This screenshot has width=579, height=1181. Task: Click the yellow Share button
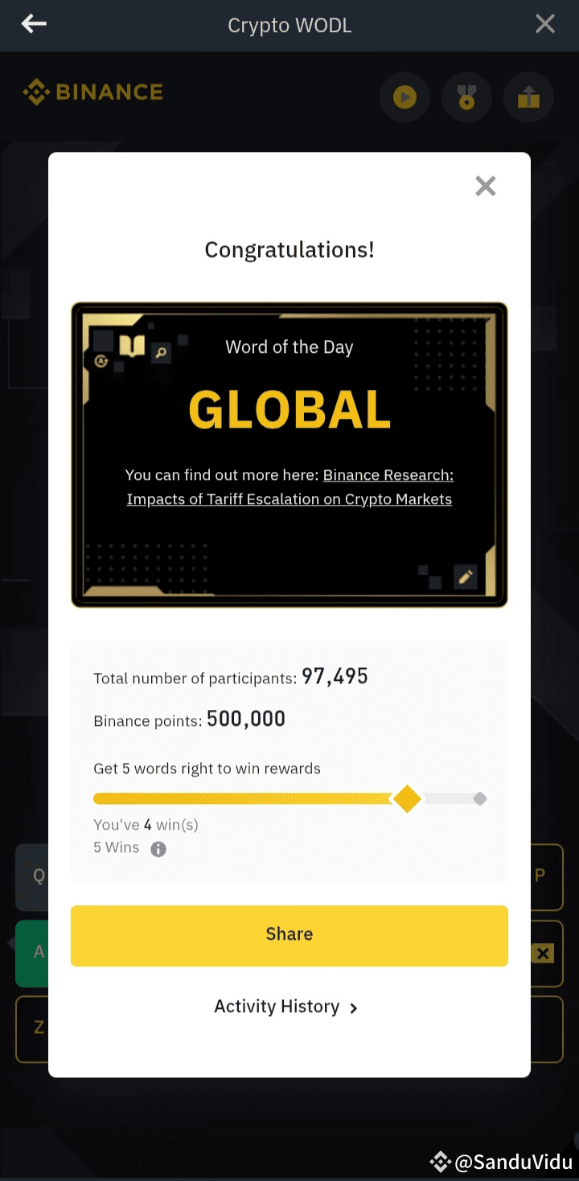click(x=289, y=935)
